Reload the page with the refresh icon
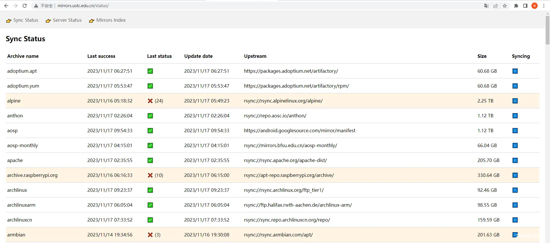Screen dimensions: 550x243 (25, 6)
